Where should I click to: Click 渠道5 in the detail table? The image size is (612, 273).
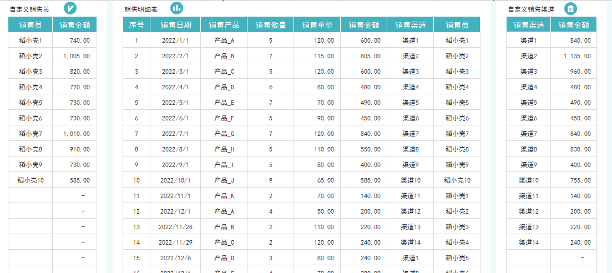411,102
